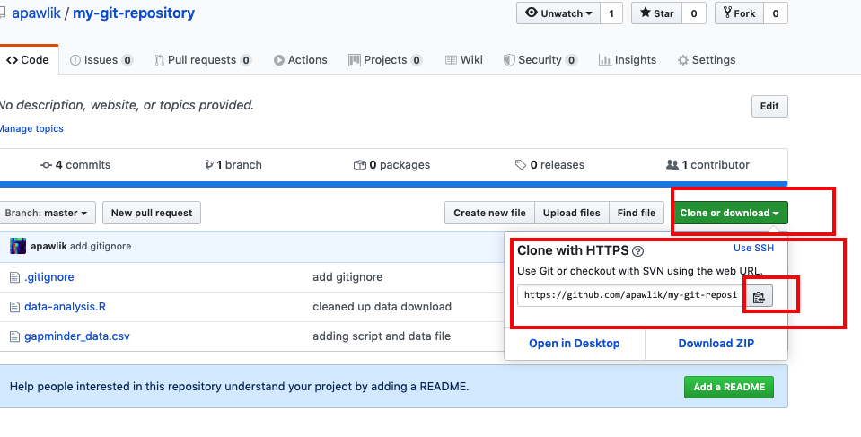Open gapminder_data.csv file
This screenshot has width=861, height=437.
click(x=77, y=336)
